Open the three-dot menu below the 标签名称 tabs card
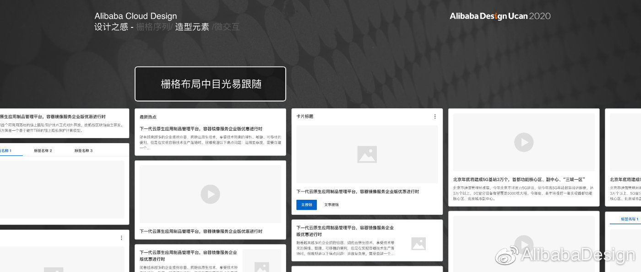 121,238
